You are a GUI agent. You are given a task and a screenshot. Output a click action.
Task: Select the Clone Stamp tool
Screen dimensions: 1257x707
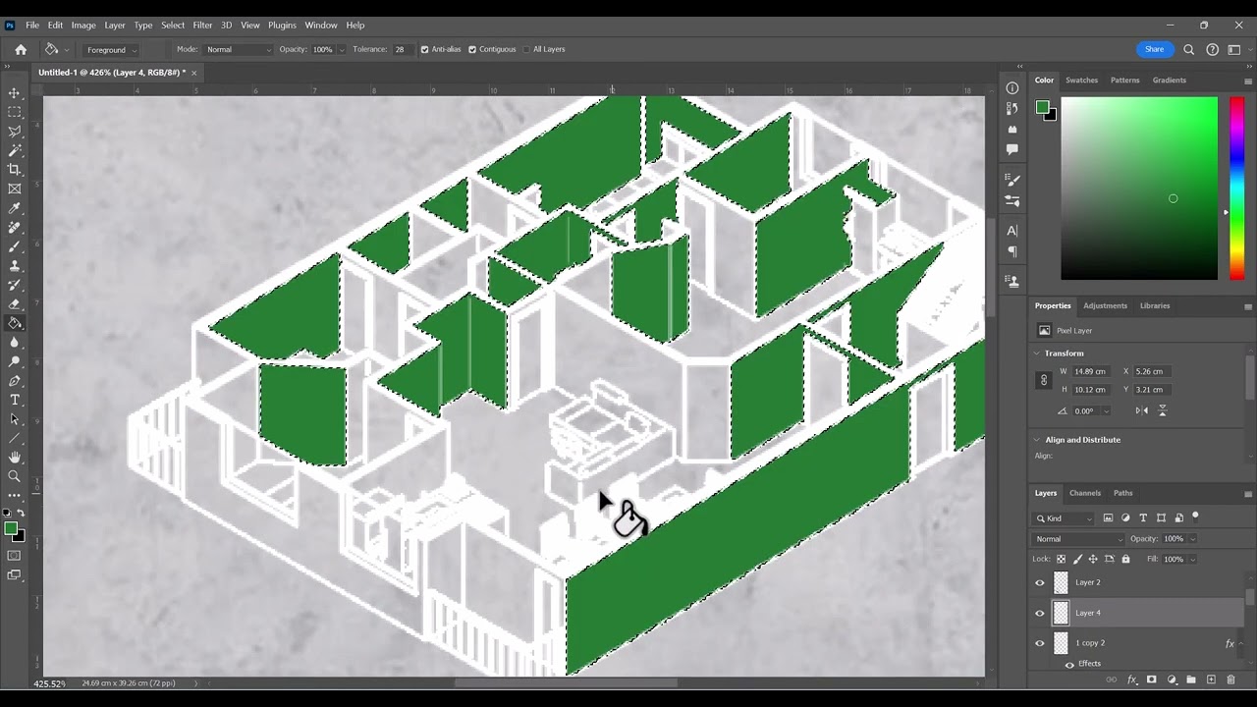(15, 265)
